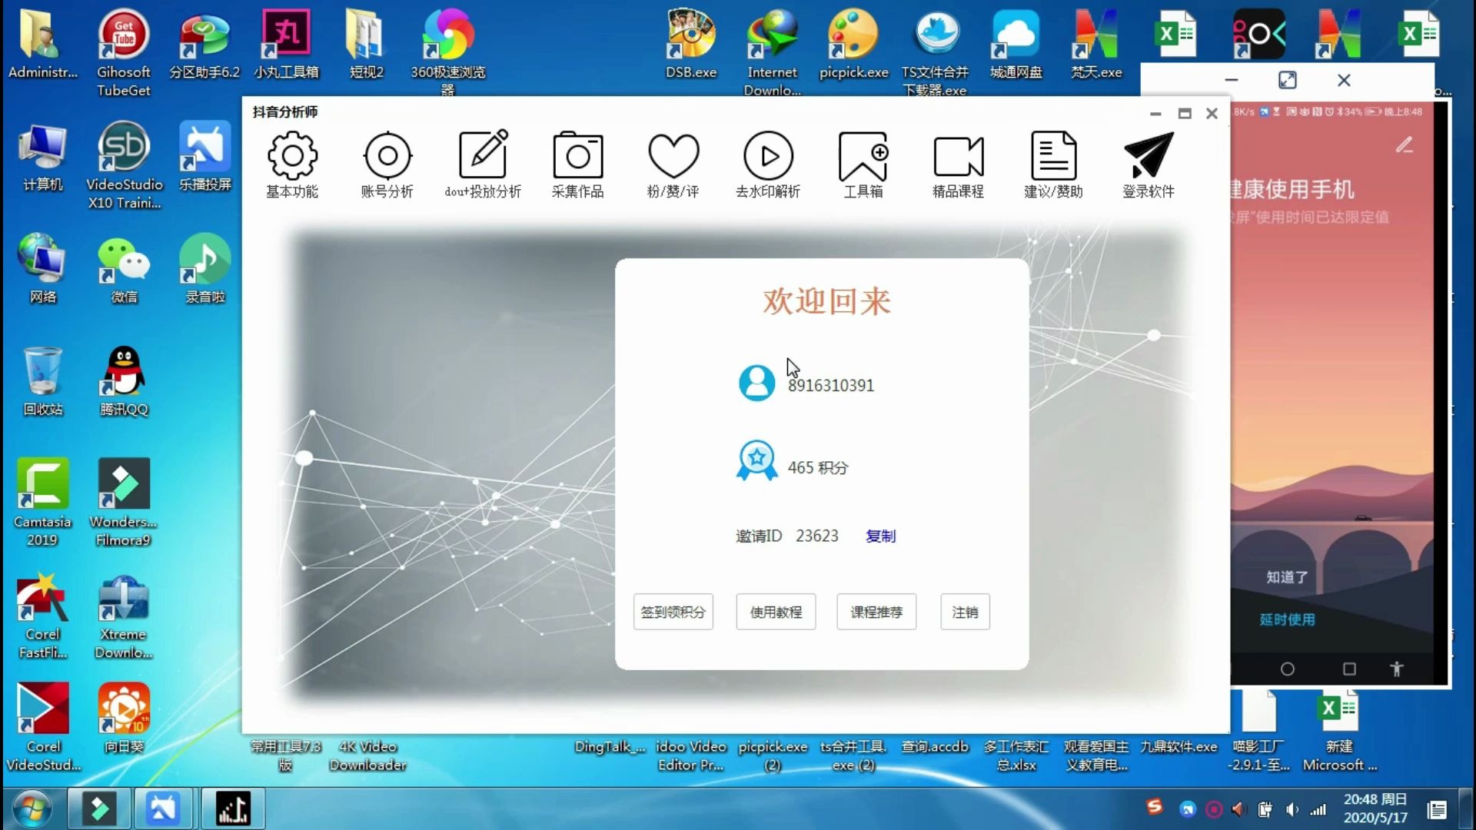Viewport: 1476px width, 830px height.
Task: Click the user avatar icon above 8916310391
Action: 756,382
